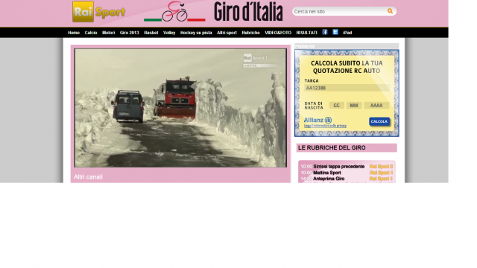
Task: Open the privacy information link in ad
Action: 325,126
